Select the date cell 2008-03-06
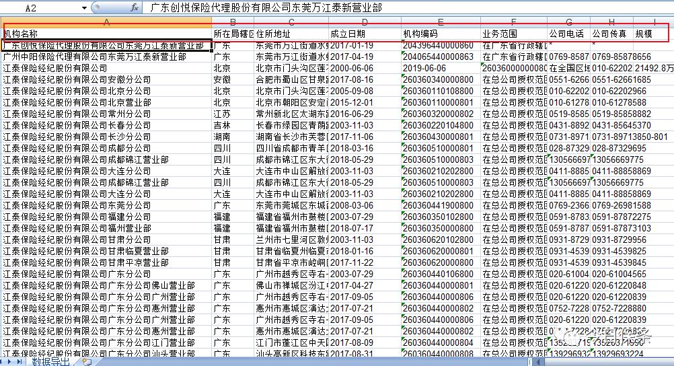The height and width of the screenshot is (366, 674). 365,206
